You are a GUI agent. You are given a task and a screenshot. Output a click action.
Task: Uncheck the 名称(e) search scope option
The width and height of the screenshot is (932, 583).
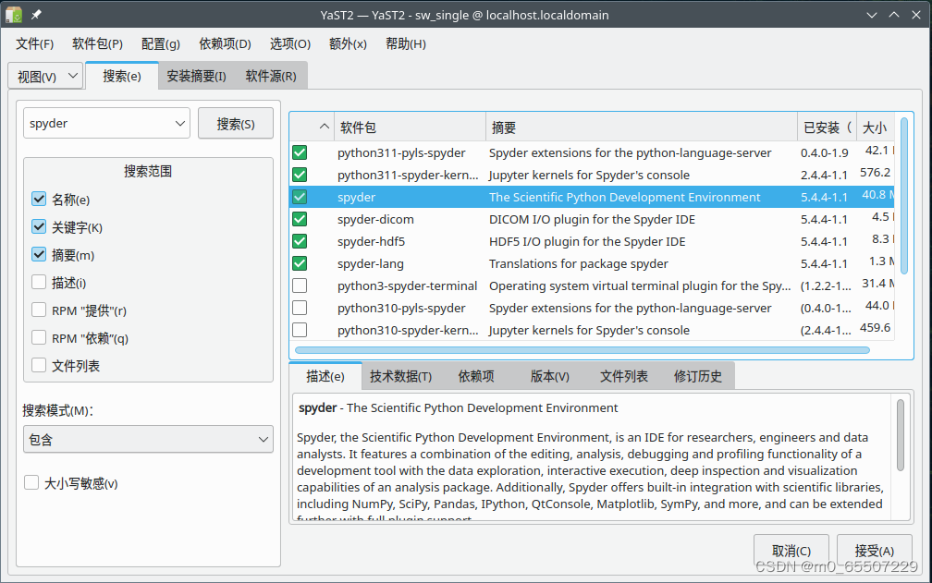[x=39, y=199]
